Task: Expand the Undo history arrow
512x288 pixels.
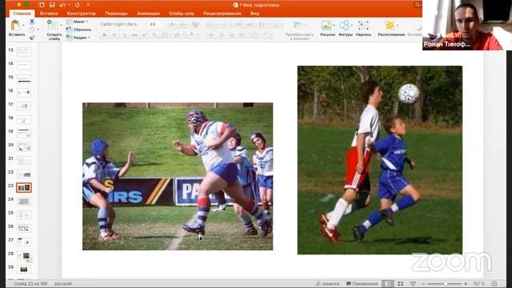Action: [x=69, y=5]
